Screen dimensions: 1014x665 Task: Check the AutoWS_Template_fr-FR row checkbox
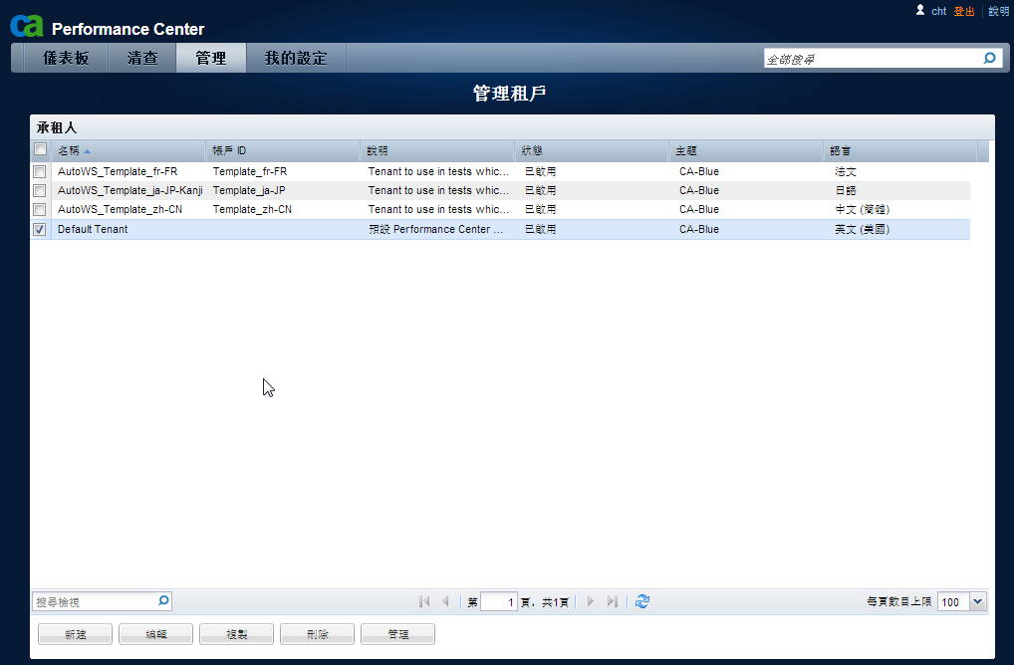click(x=40, y=172)
